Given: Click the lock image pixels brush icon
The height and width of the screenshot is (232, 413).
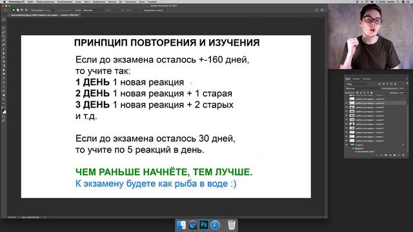Looking at the screenshot, I should click(361, 92).
